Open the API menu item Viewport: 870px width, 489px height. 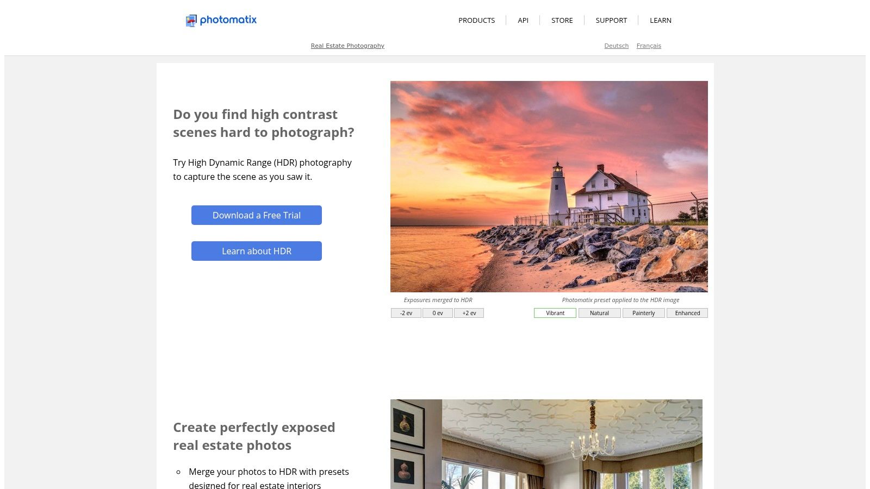pyautogui.click(x=523, y=20)
